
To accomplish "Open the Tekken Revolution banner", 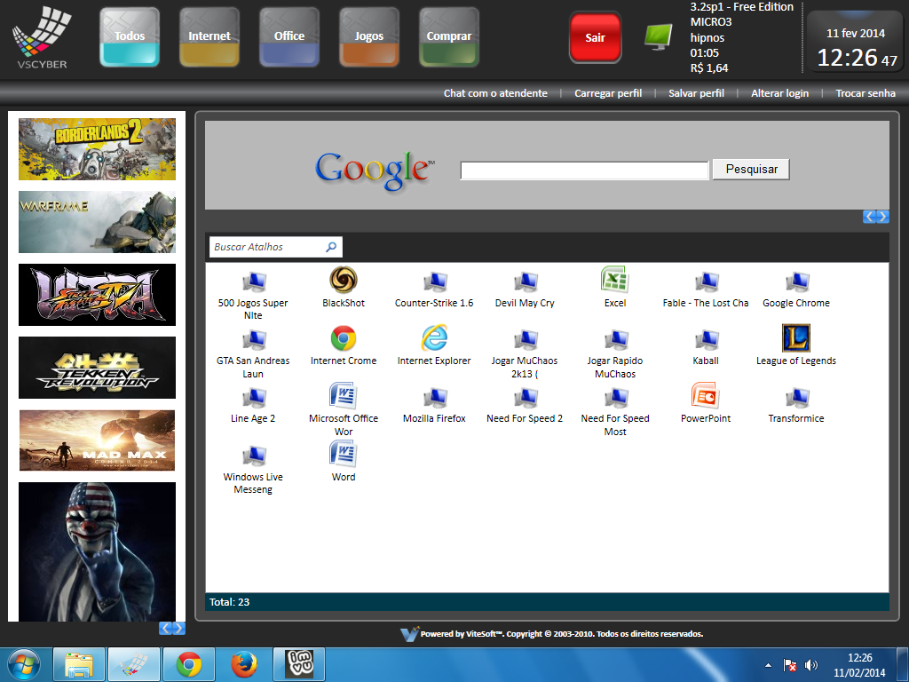I will pyautogui.click(x=97, y=368).
